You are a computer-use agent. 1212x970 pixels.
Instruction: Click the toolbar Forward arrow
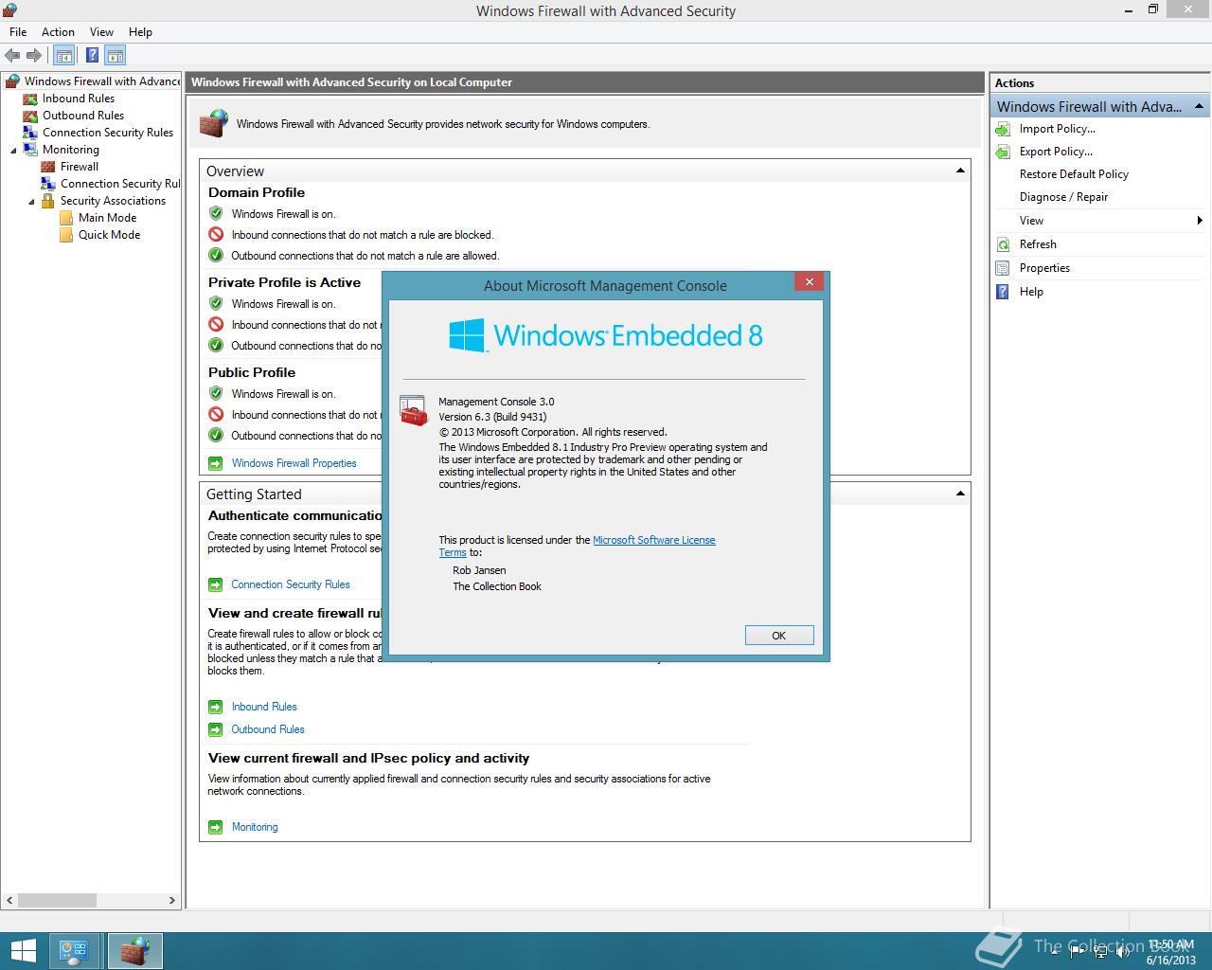(34, 56)
